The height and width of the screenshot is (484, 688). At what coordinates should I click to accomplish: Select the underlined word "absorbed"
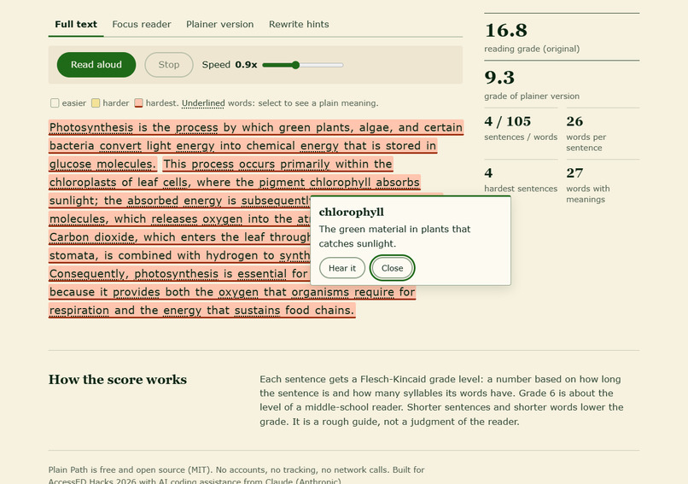153,201
